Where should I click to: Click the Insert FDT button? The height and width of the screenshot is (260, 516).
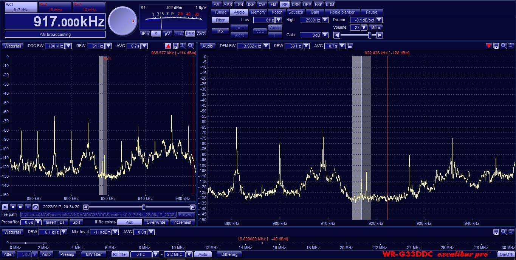56,222
